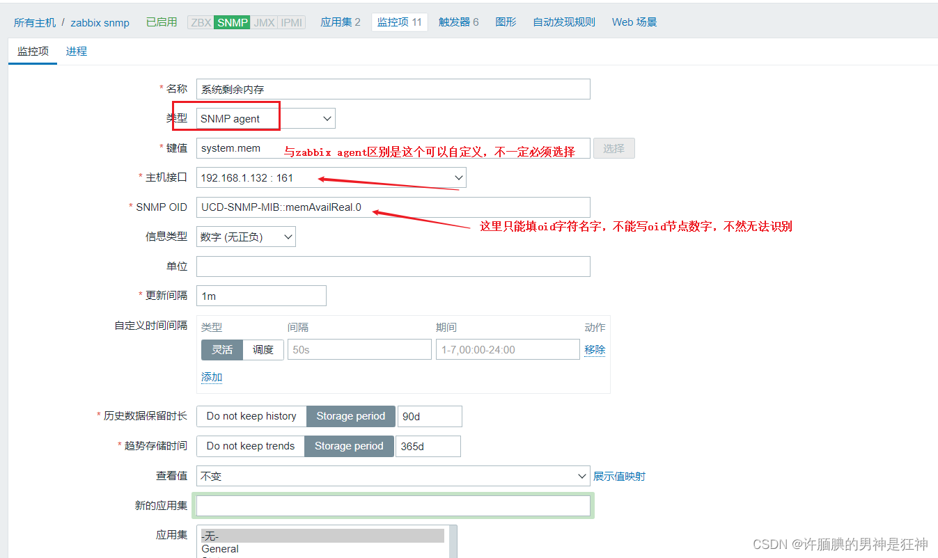This screenshot has width=938, height=558.
Task: Select the 灵活 interval type
Action: coord(222,349)
